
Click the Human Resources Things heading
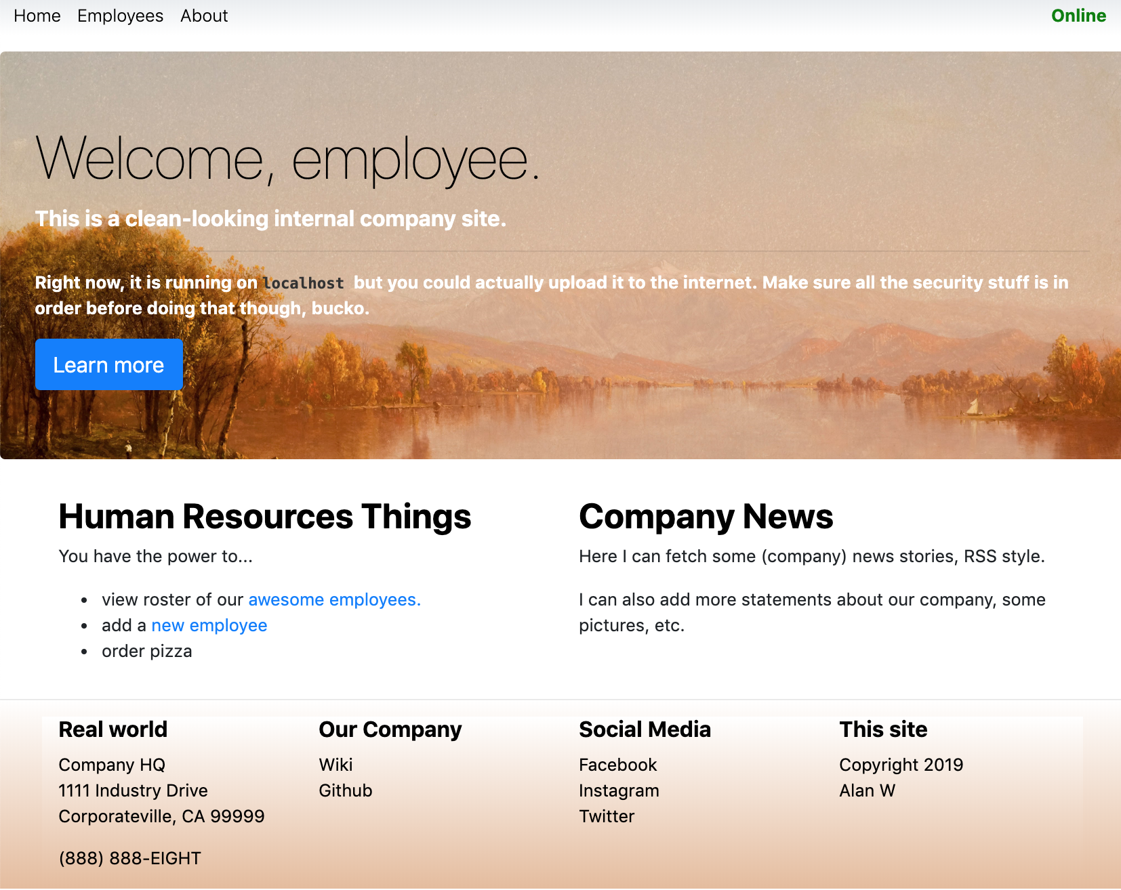point(265,517)
